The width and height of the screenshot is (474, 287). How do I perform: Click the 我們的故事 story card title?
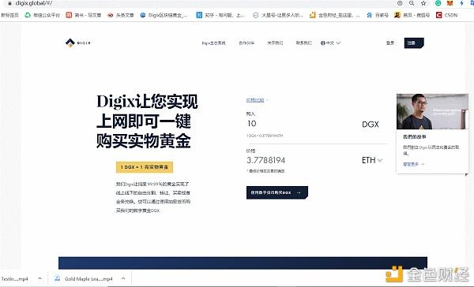pyautogui.click(x=415, y=136)
